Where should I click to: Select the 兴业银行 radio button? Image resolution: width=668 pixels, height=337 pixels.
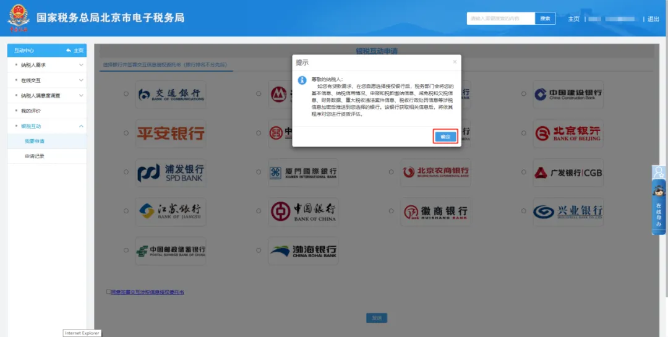[524, 211]
